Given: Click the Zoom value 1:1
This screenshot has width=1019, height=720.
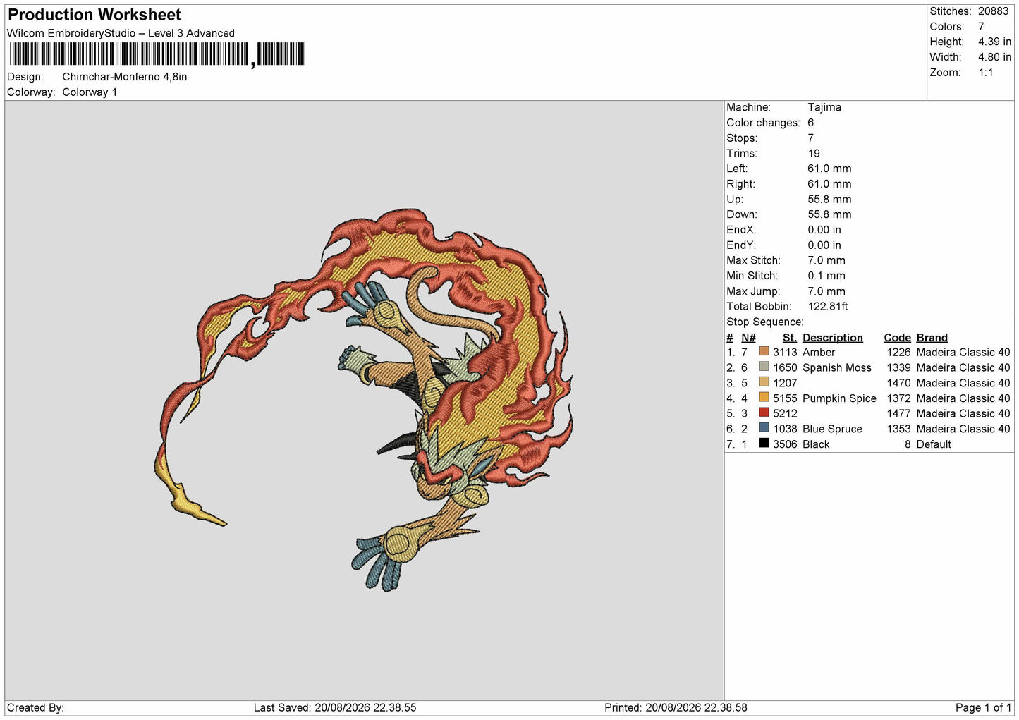Looking at the screenshot, I should tap(985, 73).
